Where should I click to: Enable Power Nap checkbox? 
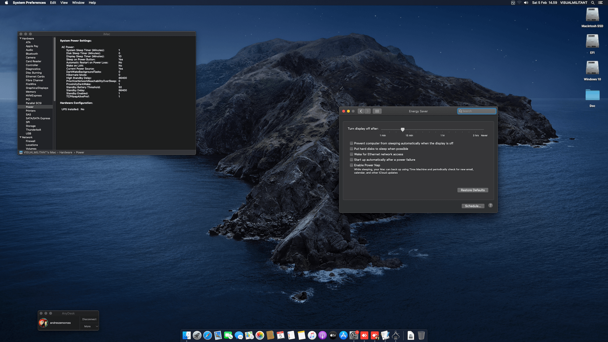(351, 165)
